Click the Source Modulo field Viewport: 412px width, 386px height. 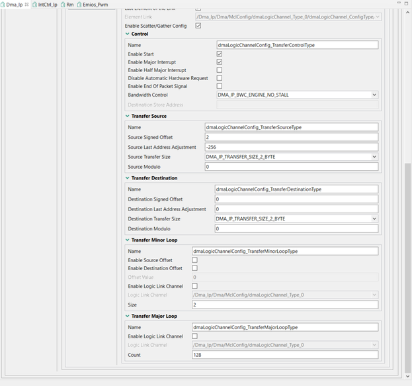pos(292,167)
